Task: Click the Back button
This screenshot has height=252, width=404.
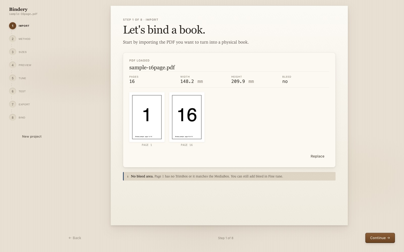Action: pos(75,238)
